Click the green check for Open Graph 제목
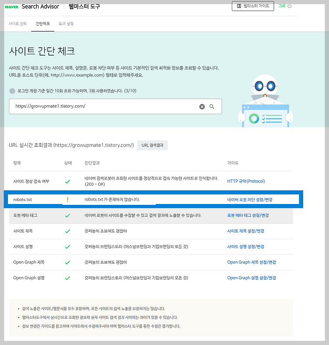Viewport: 329px width, 345px height. pyautogui.click(x=68, y=262)
